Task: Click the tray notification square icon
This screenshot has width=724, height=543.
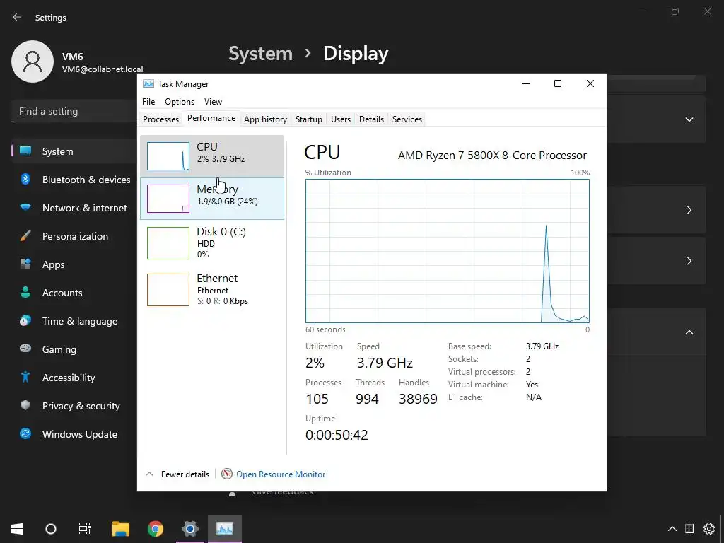Action: pos(689,529)
